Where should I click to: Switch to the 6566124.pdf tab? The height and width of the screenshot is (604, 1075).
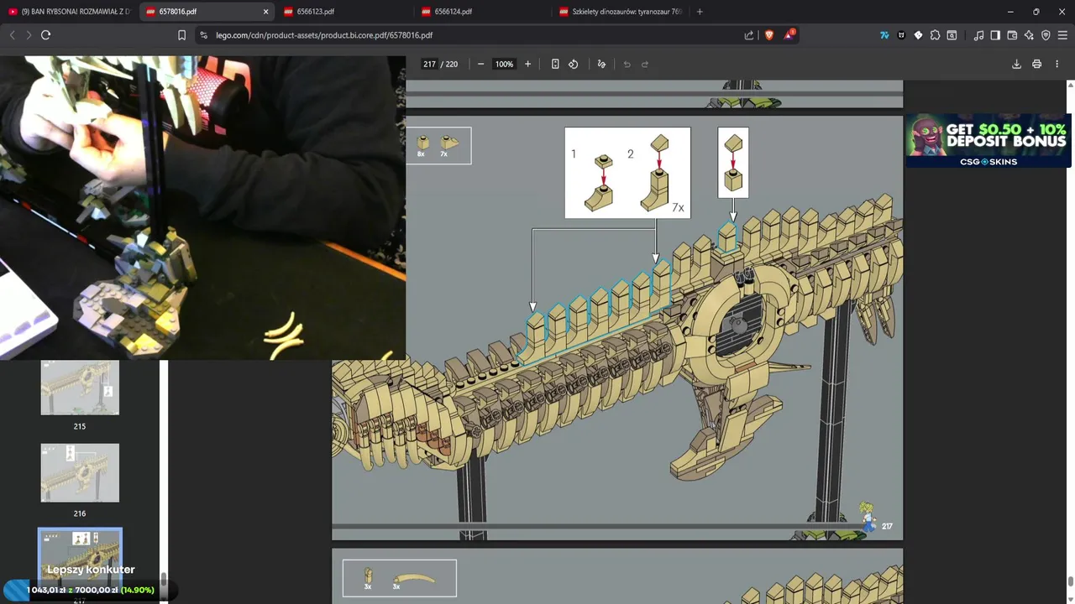tap(482, 12)
